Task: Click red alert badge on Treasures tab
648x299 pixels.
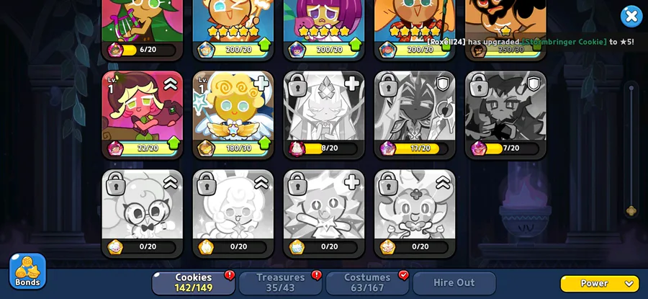Action: (317, 275)
